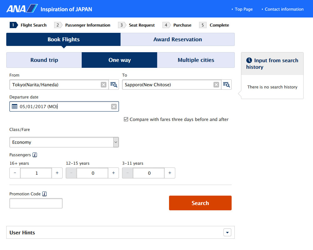
Task: Toggle compare fares three days checkbox
Action: [126, 119]
